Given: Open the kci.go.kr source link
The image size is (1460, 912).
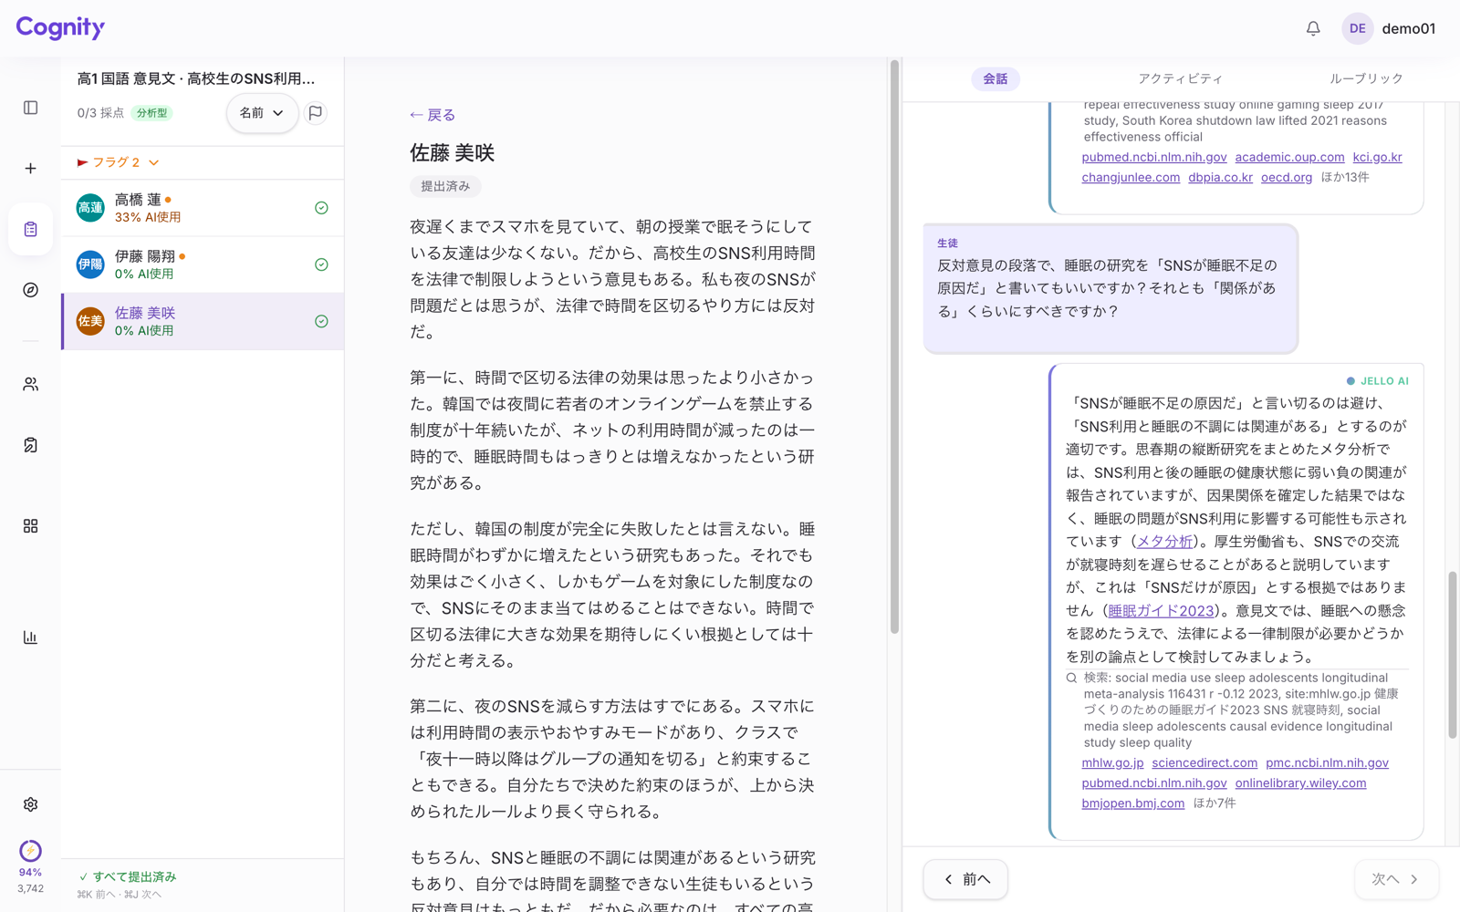Looking at the screenshot, I should [1377, 158].
